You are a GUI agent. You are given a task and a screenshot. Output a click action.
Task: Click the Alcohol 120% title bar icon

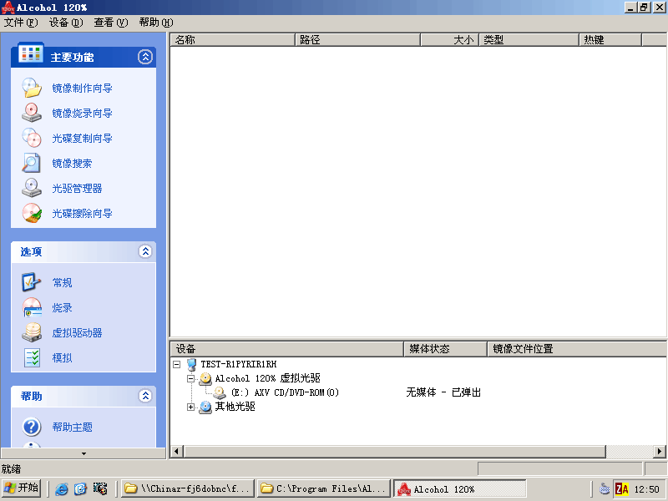click(8, 8)
